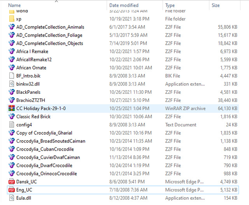Click the Crocodylia_CubanCrocodile file name
This screenshot has width=249, height=205.
point(45,149)
